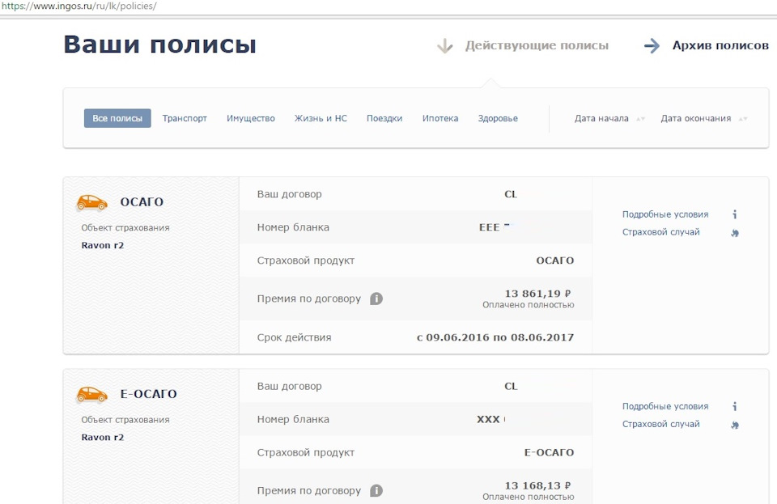
Task: Switch to the Здоровье filter tab
Action: tap(498, 118)
